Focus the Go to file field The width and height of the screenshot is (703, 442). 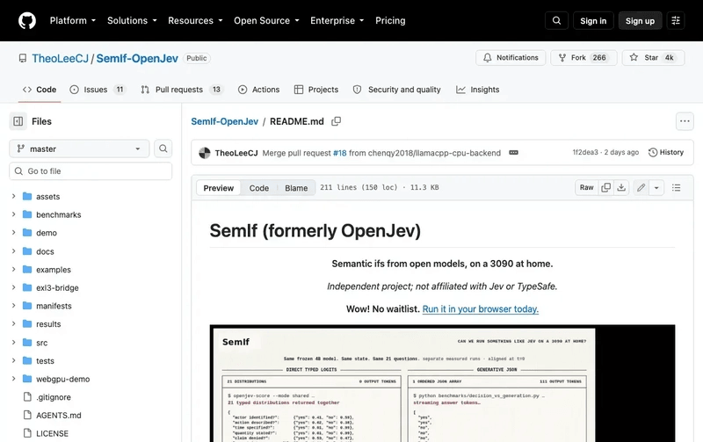tap(91, 171)
